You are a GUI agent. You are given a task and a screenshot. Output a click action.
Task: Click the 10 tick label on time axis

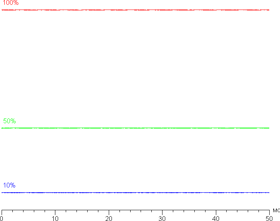coord(55,219)
